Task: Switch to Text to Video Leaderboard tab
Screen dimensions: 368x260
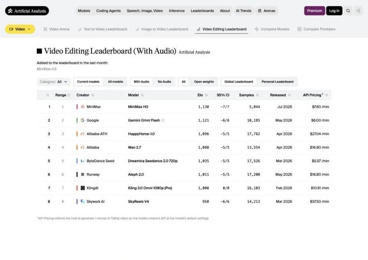Action: tap(103, 29)
